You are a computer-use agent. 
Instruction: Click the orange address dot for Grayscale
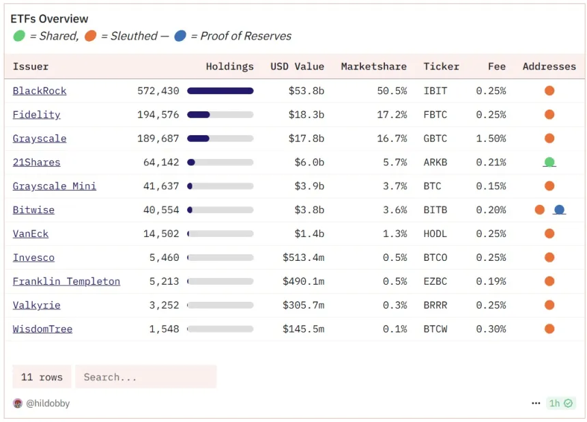tap(549, 139)
